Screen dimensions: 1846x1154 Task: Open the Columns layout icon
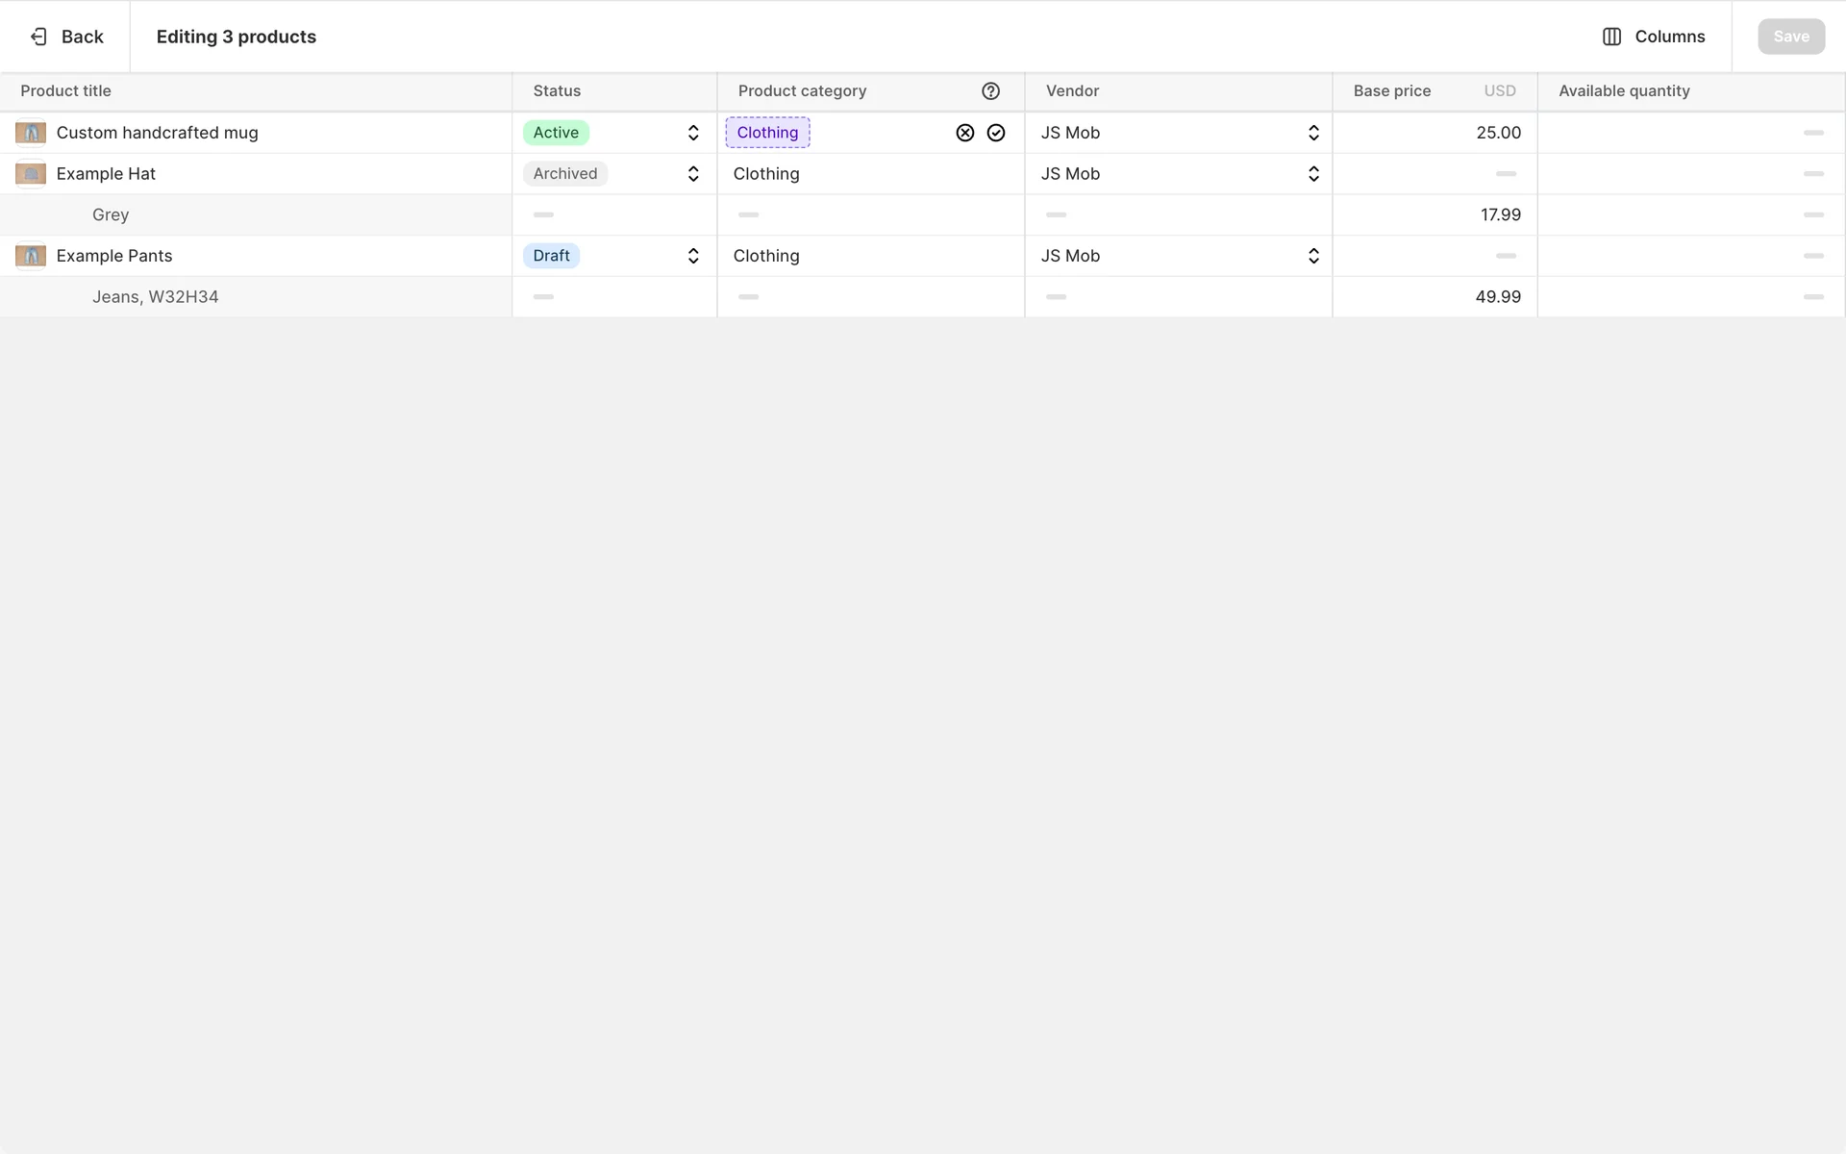1611,37
